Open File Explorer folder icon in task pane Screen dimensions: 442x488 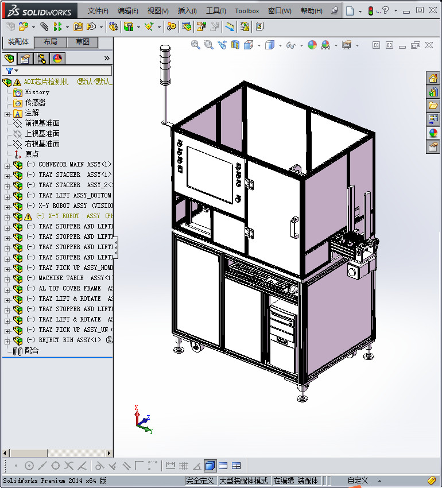pos(433,106)
